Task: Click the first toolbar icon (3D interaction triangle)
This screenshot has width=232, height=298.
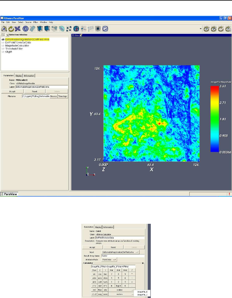Action: [x=4, y=29]
